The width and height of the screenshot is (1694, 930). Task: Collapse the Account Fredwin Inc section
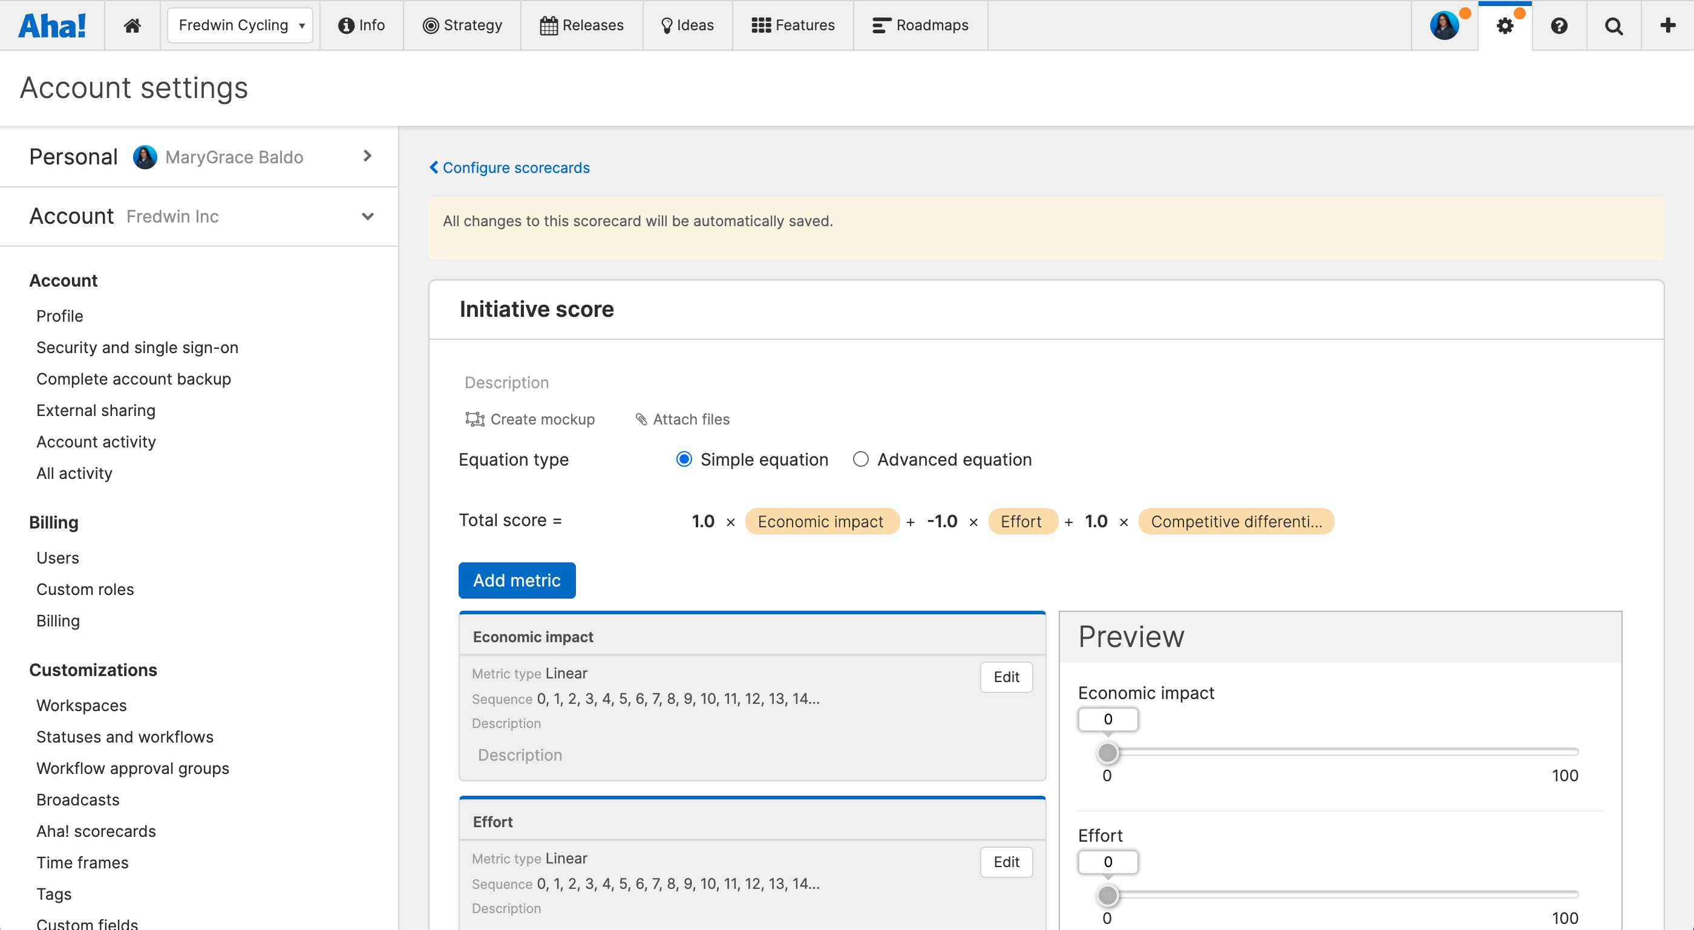pyautogui.click(x=367, y=216)
